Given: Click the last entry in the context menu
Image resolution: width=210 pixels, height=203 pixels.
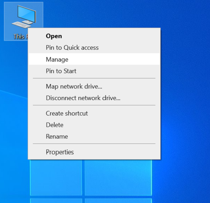Looking at the screenshot, I should click(60, 152).
